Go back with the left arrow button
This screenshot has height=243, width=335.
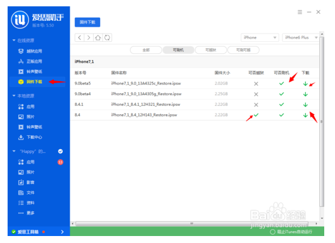80,37
